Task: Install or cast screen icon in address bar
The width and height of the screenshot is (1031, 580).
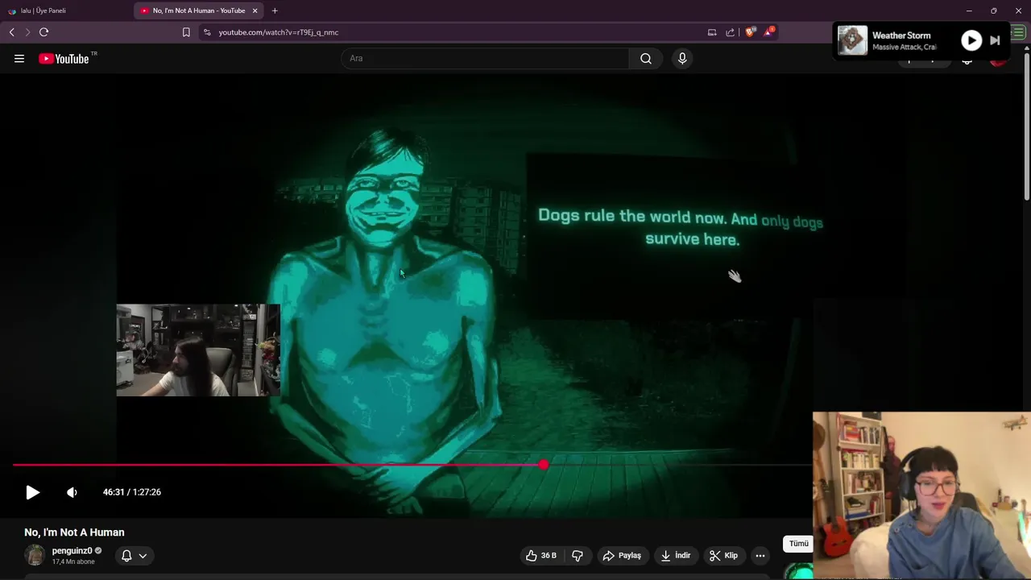Action: point(712,32)
